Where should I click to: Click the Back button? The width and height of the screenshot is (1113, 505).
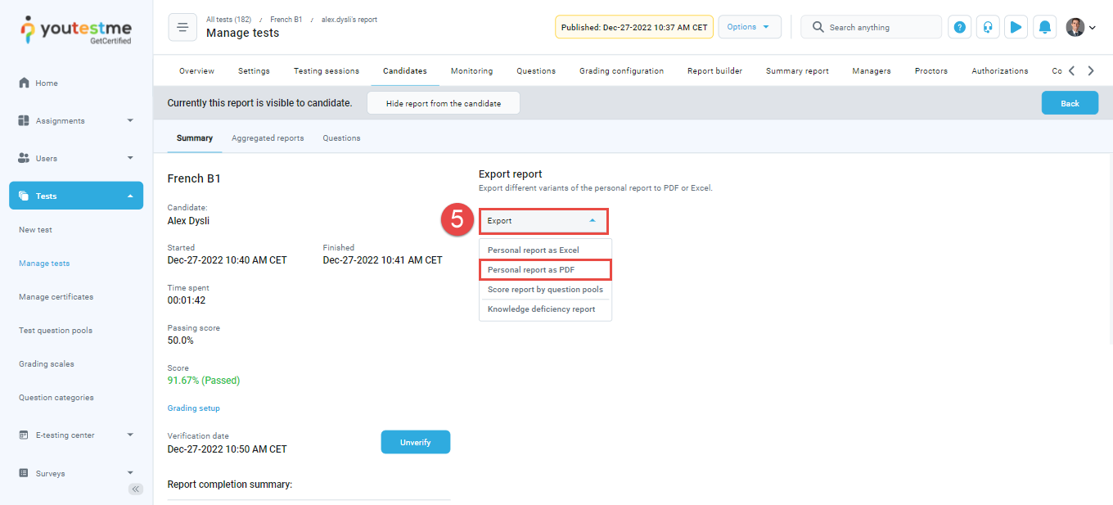point(1070,102)
